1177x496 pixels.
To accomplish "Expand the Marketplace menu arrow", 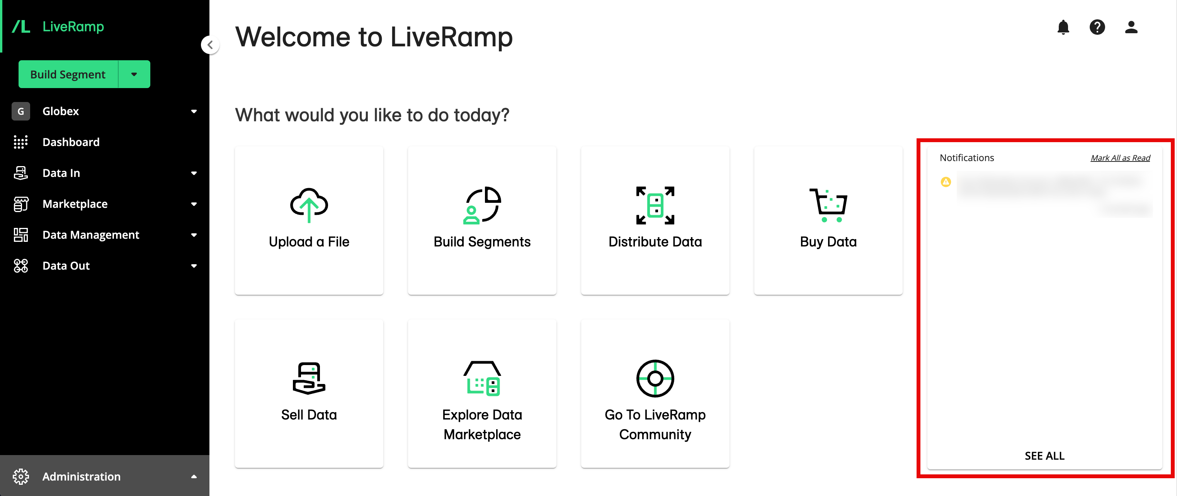I will tap(194, 204).
